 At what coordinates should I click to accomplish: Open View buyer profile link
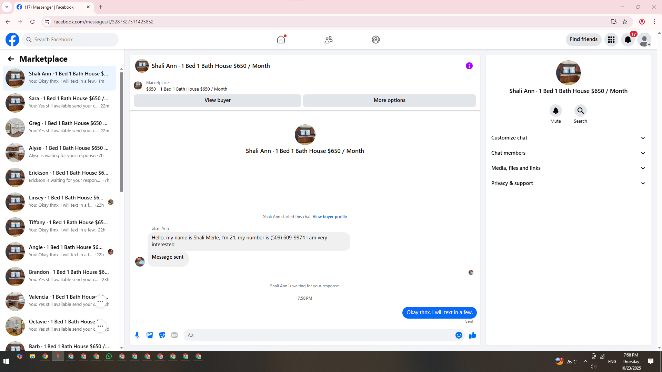(329, 217)
